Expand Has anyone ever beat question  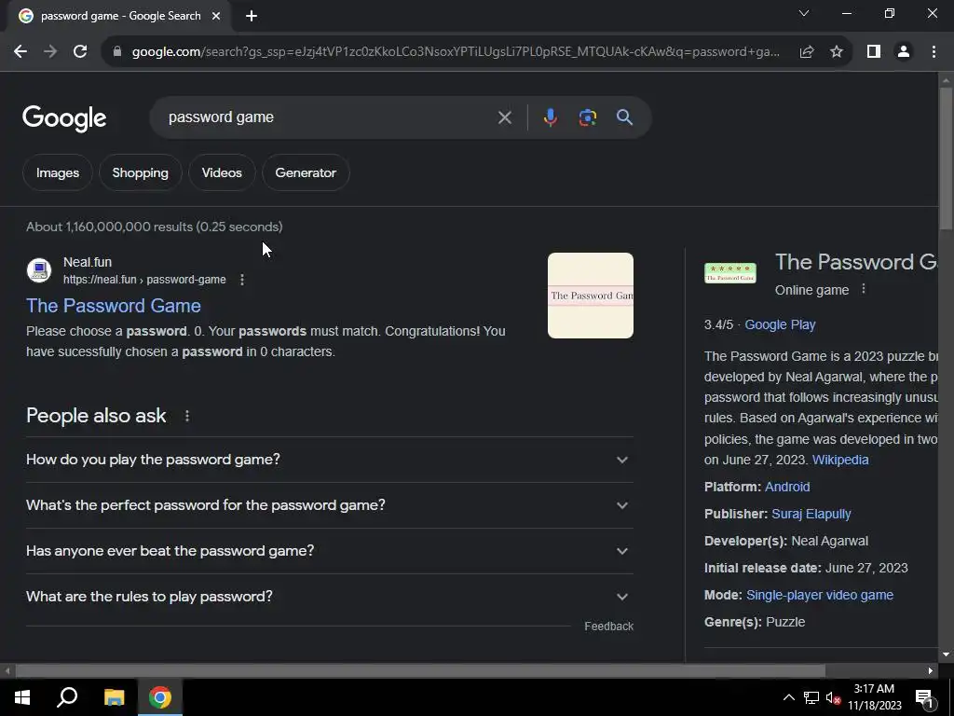coord(329,551)
